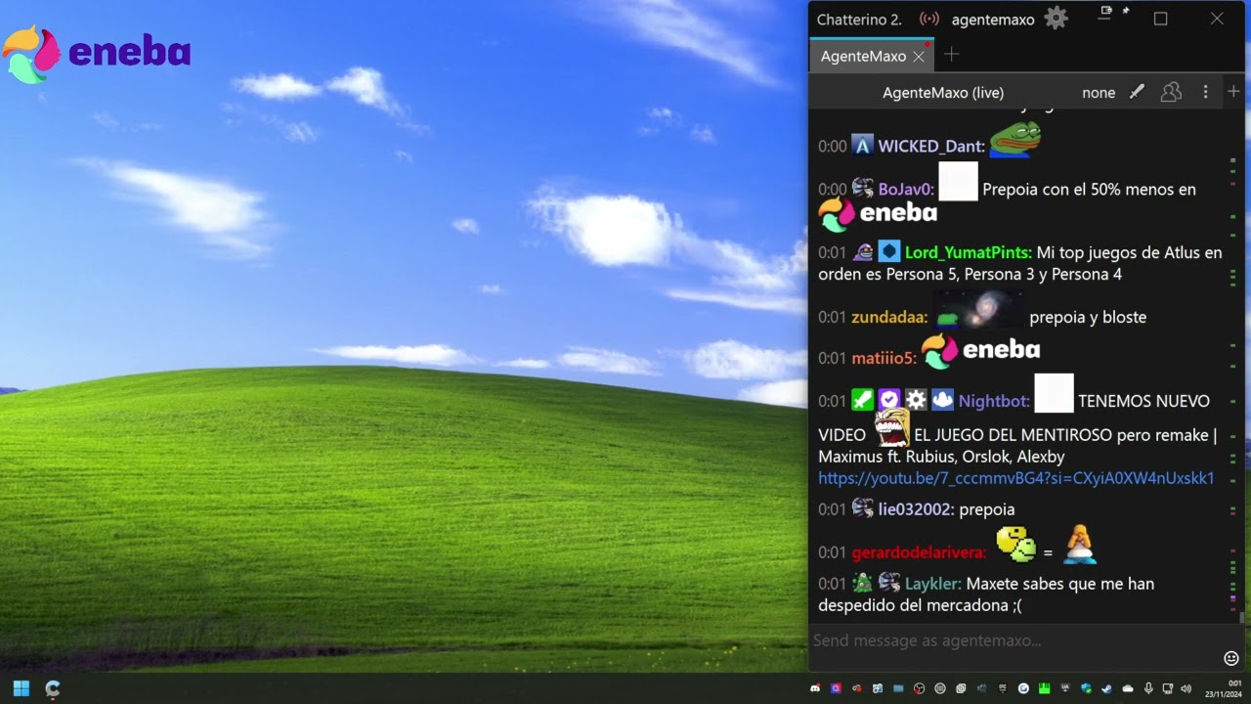Click the white placeholder emote in BoJav0's message
This screenshot has height=704, width=1251.
coord(958,182)
